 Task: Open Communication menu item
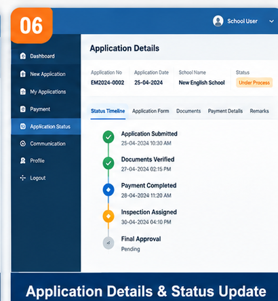(46, 144)
